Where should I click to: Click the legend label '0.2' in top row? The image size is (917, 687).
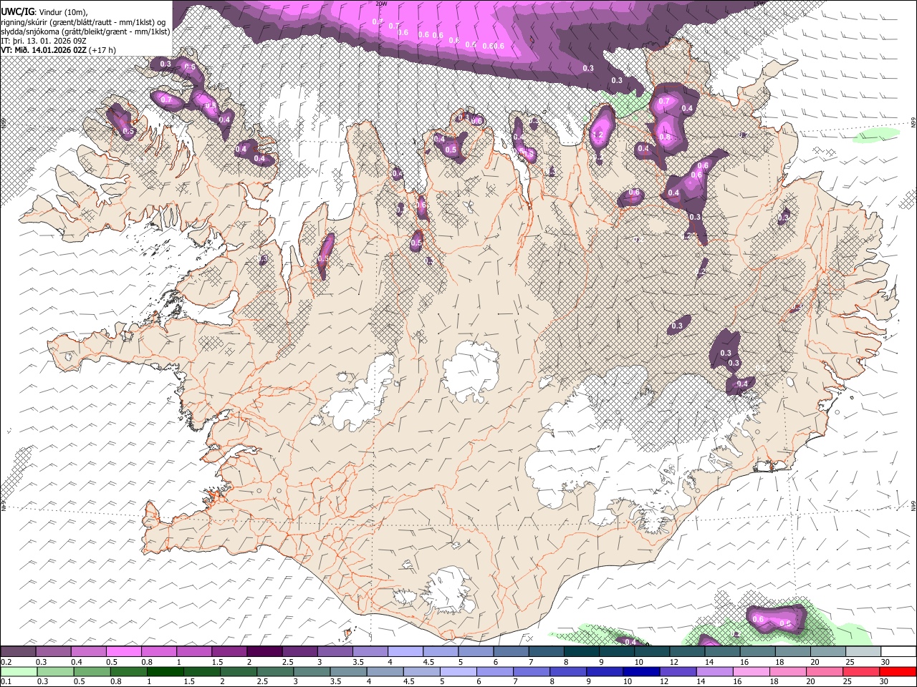(x=6, y=662)
